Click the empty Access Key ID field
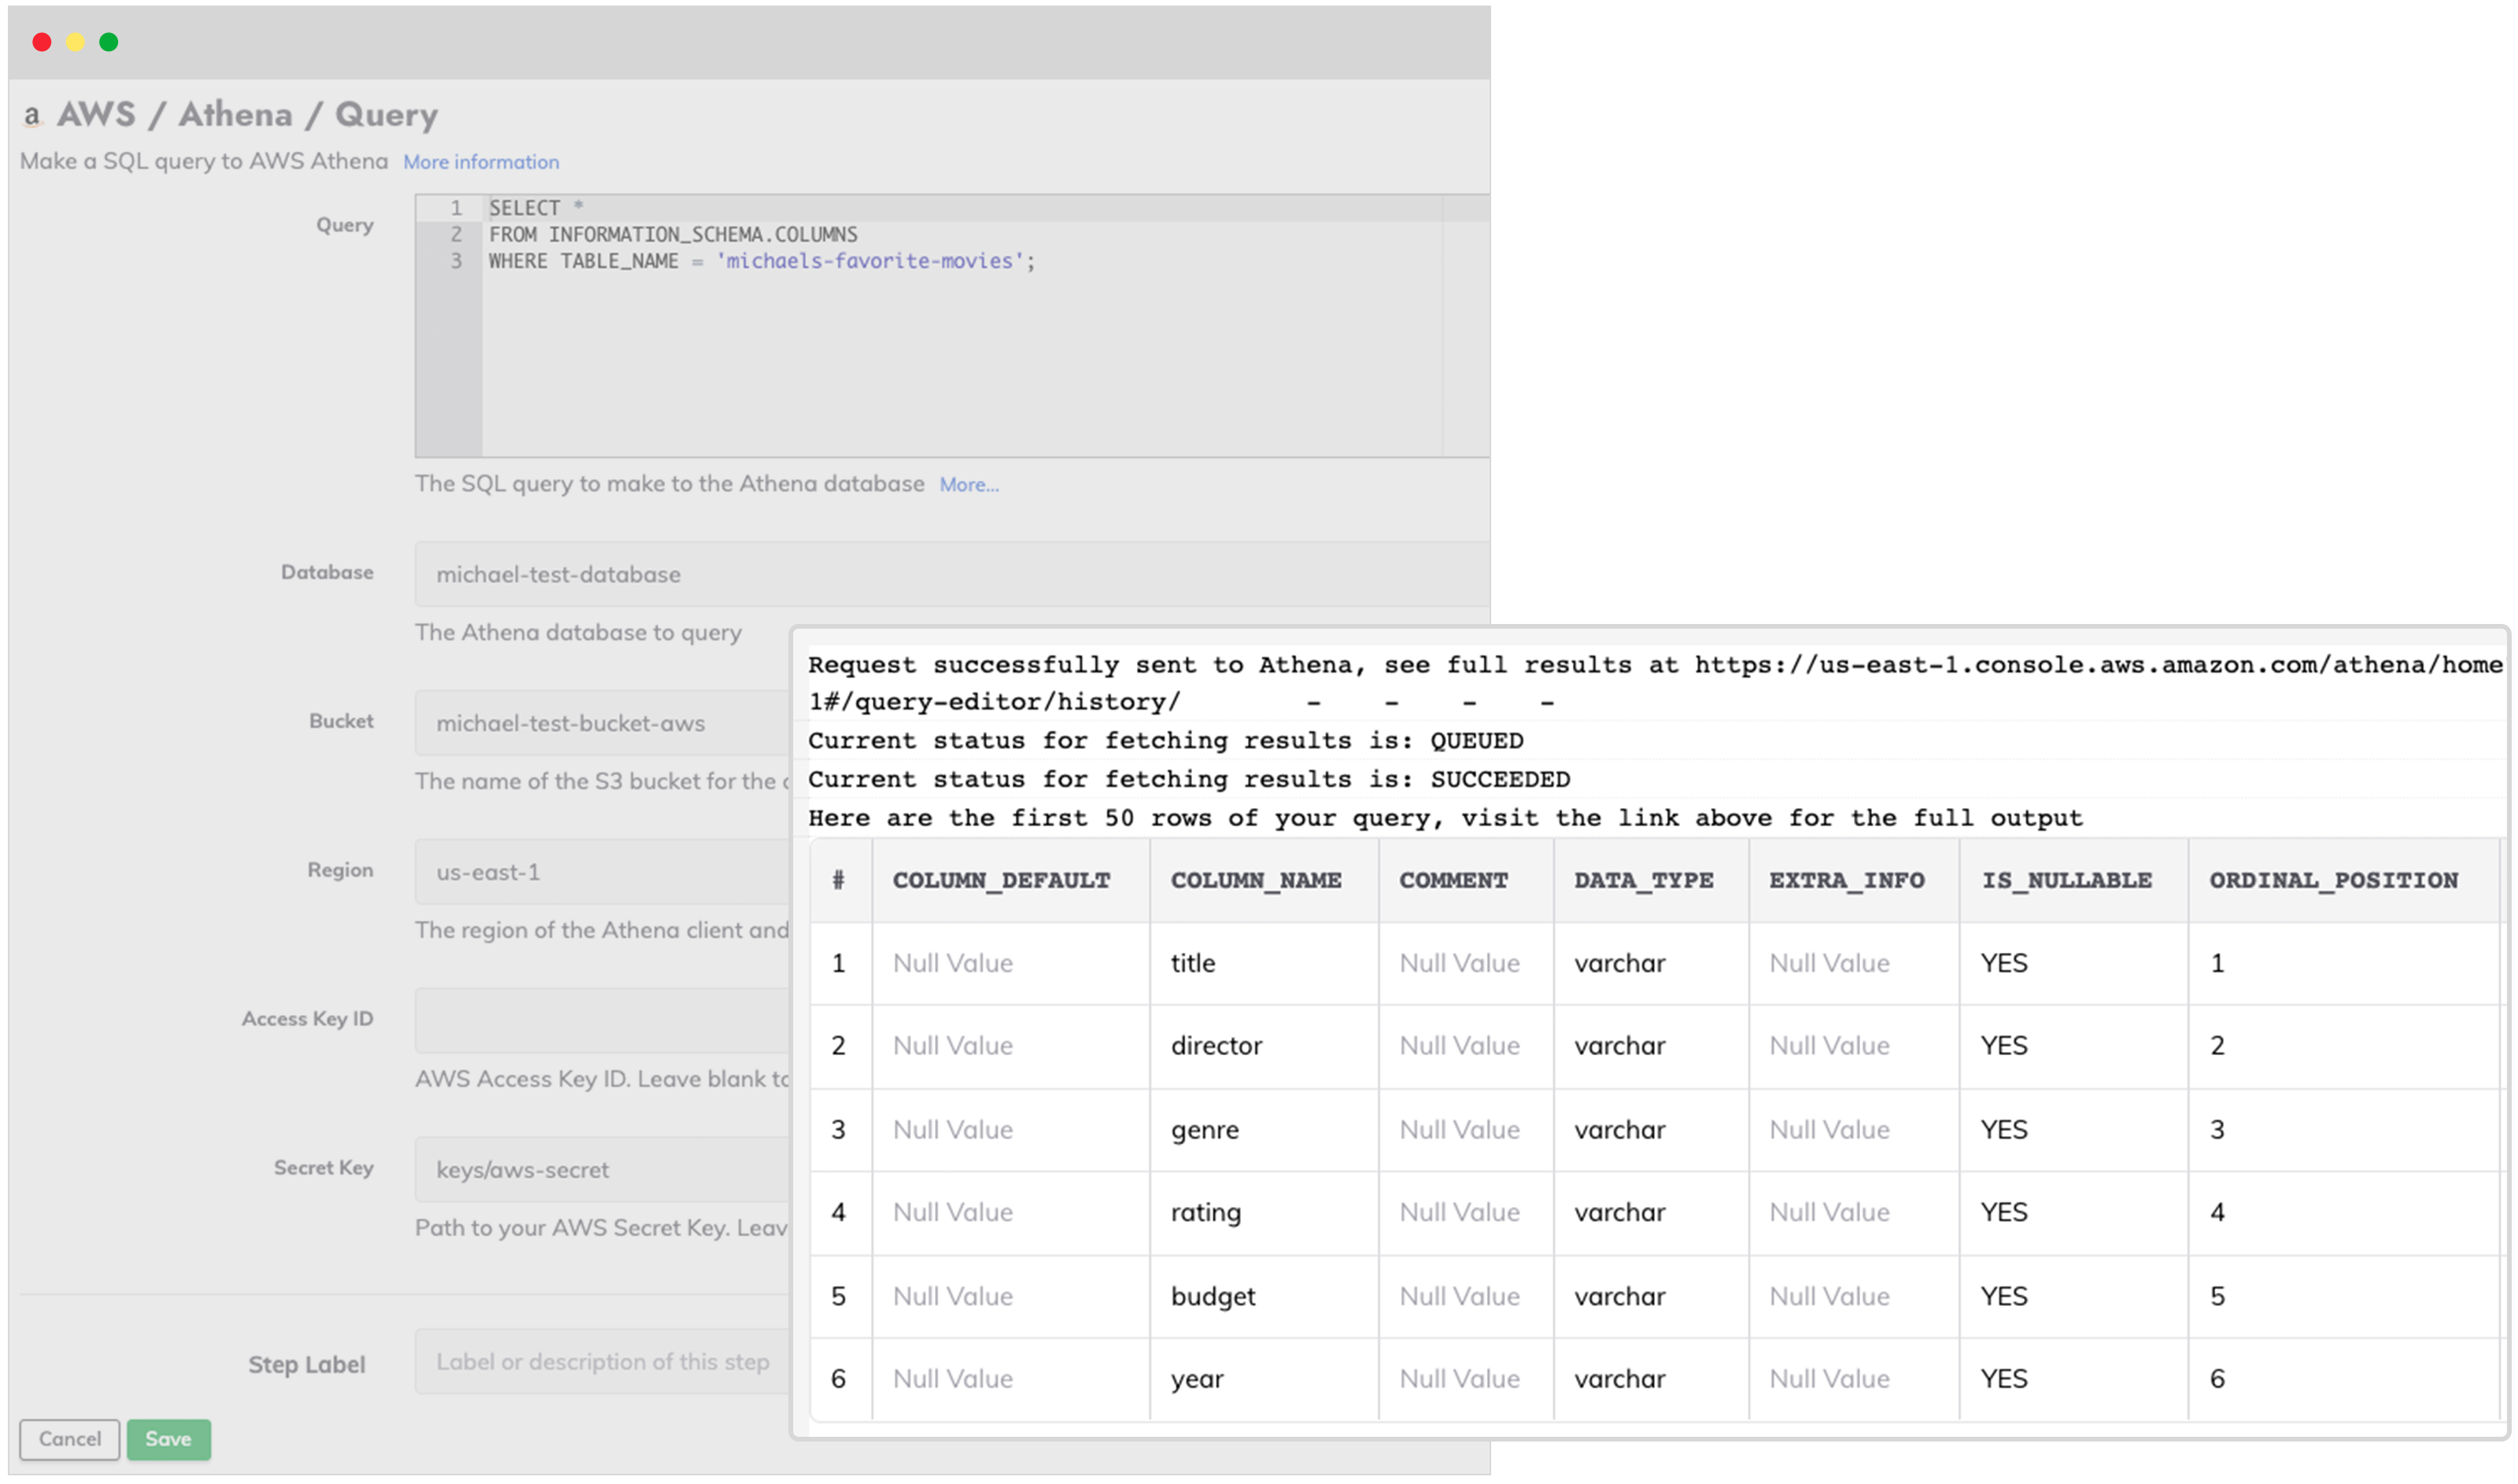Screen dimensions: 2518x1484 (603, 1021)
